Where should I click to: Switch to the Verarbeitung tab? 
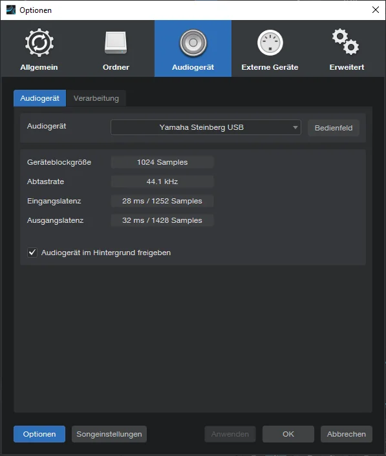coord(96,98)
